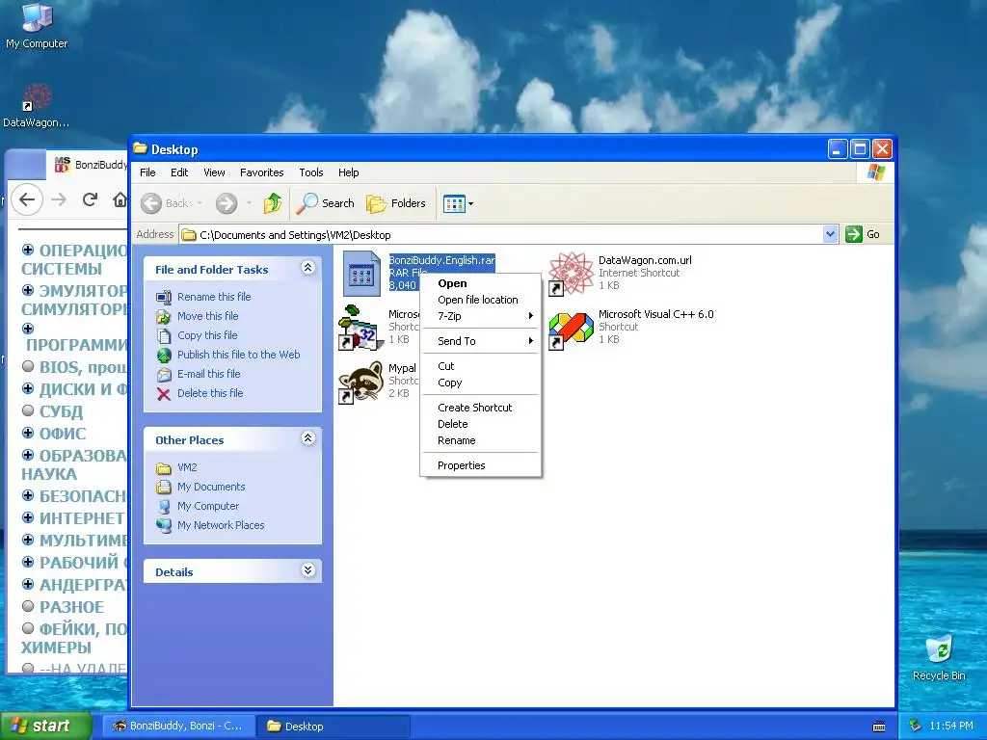Expand the Send To submenu
987x740 pixels.
tap(480, 341)
